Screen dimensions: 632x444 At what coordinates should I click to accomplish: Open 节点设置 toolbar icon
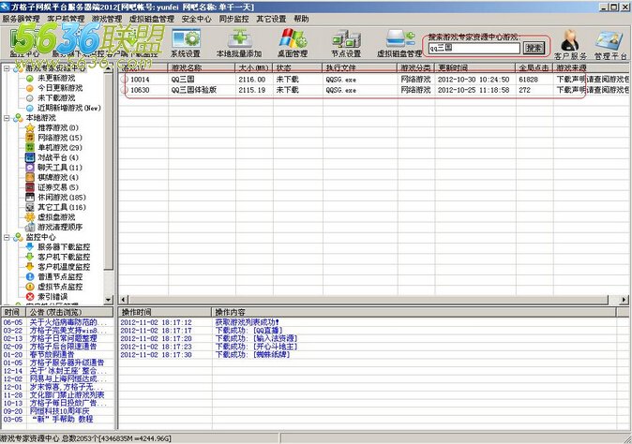[x=346, y=43]
